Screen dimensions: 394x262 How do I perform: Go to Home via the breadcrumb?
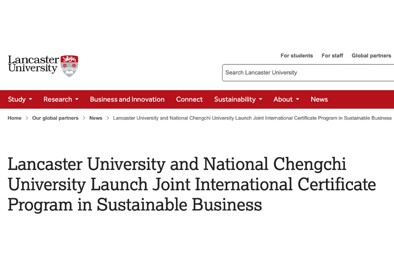[14, 118]
